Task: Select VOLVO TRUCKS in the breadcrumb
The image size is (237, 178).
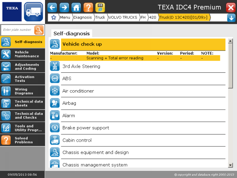Action: [123, 17]
